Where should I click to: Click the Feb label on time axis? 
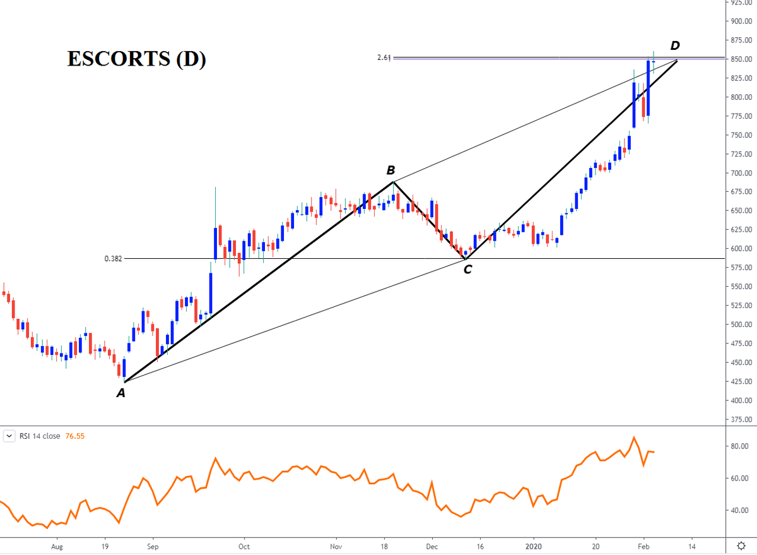pyautogui.click(x=642, y=546)
